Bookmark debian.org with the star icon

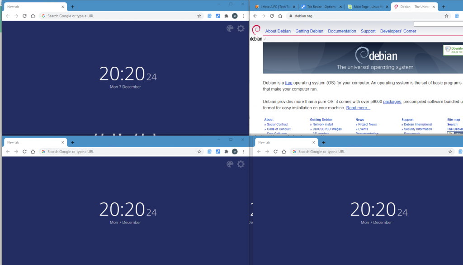pos(446,16)
